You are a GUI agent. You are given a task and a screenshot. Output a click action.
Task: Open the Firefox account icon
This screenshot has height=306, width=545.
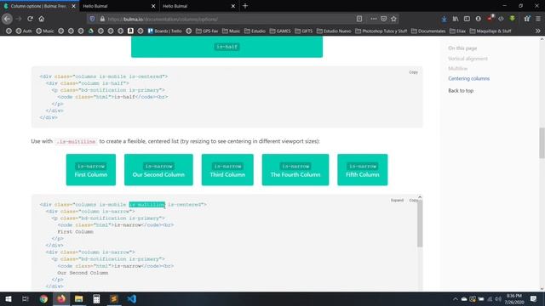[479, 19]
